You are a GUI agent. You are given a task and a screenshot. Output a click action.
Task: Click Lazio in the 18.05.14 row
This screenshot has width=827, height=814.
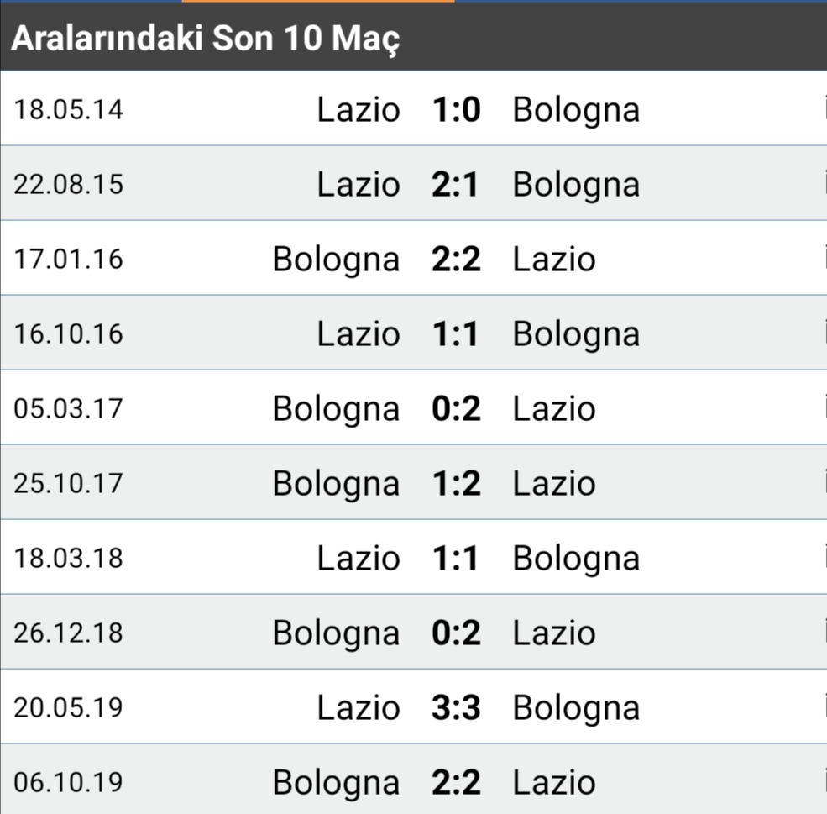point(359,110)
